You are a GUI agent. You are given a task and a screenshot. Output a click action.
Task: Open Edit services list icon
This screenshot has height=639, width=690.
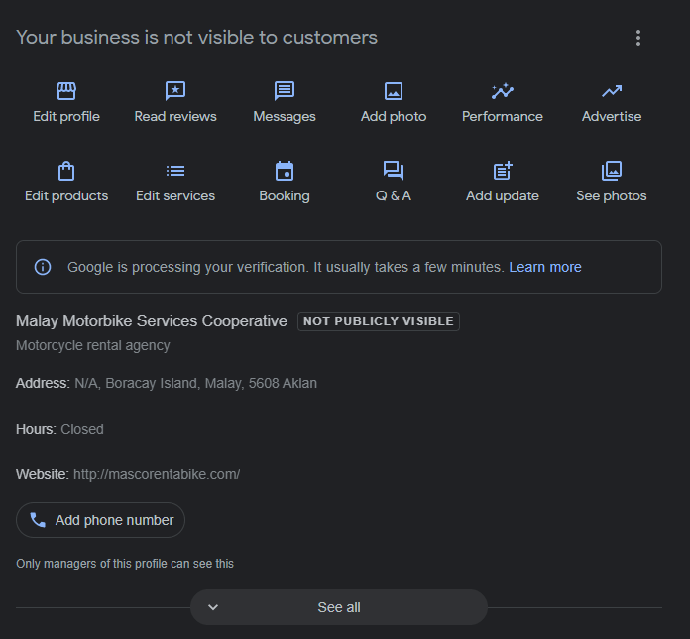(175, 171)
